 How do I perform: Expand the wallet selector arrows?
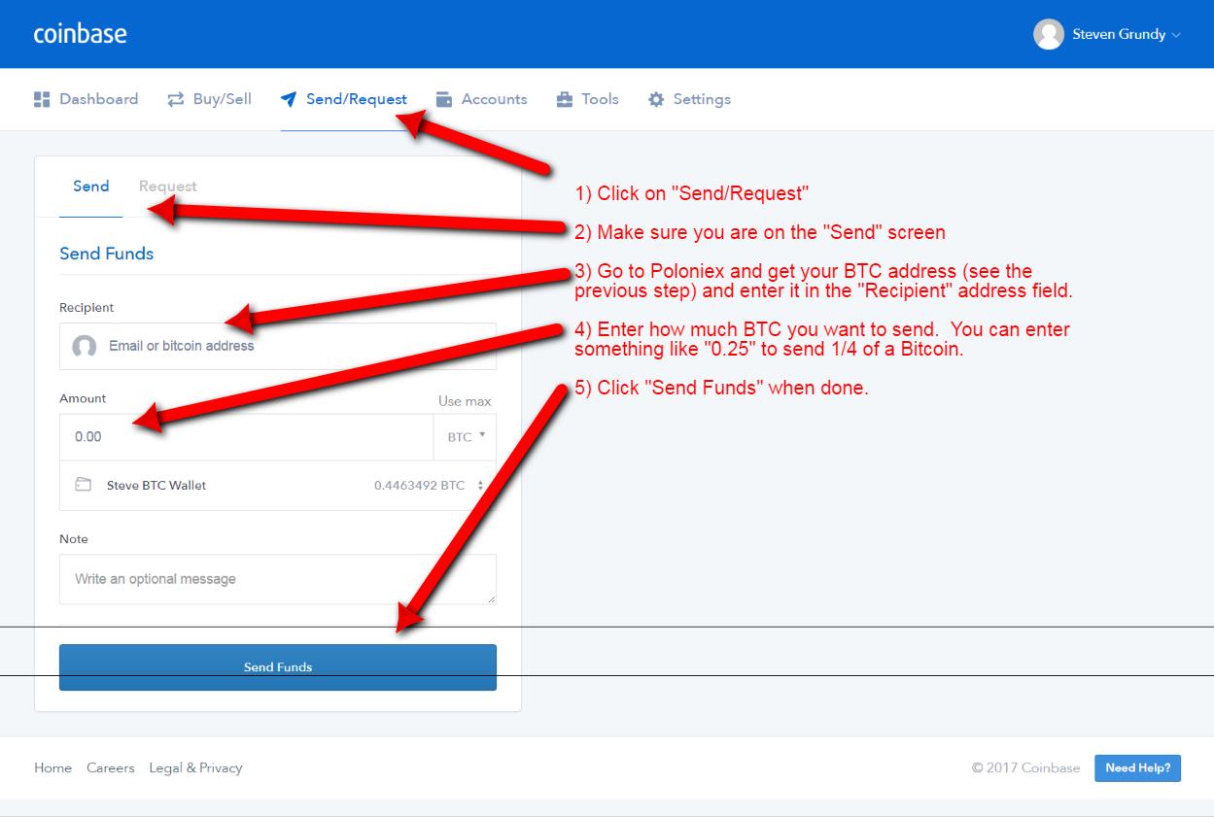480,486
